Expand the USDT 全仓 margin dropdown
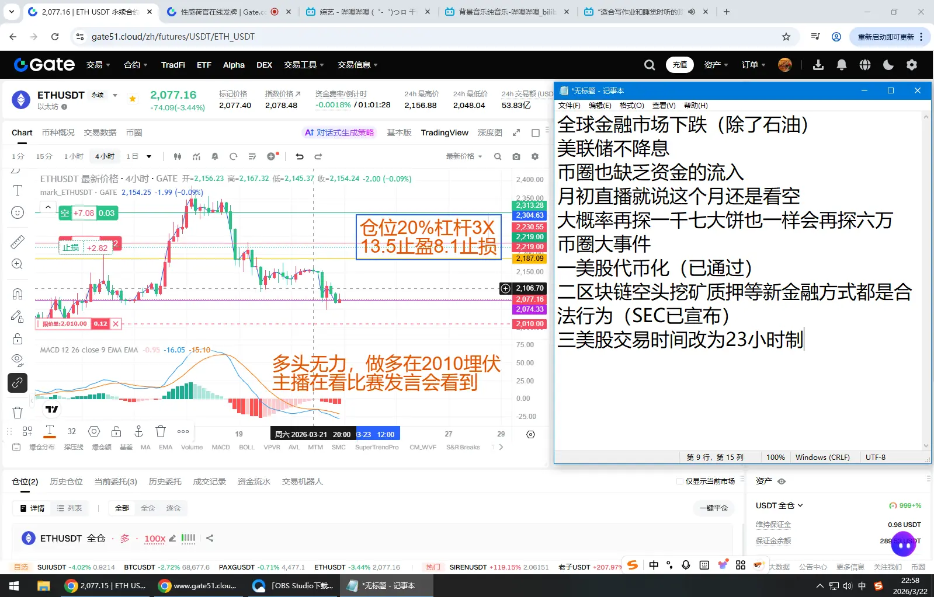Screen dimensions: 934x597 pos(779,505)
